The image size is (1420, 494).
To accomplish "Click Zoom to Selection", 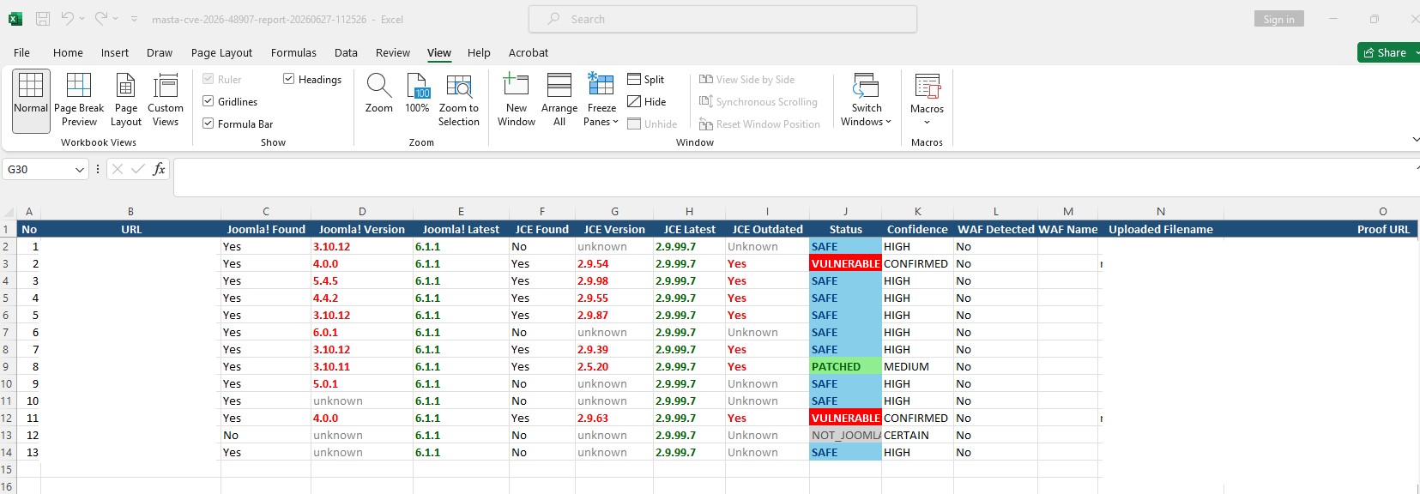I will coord(459,100).
